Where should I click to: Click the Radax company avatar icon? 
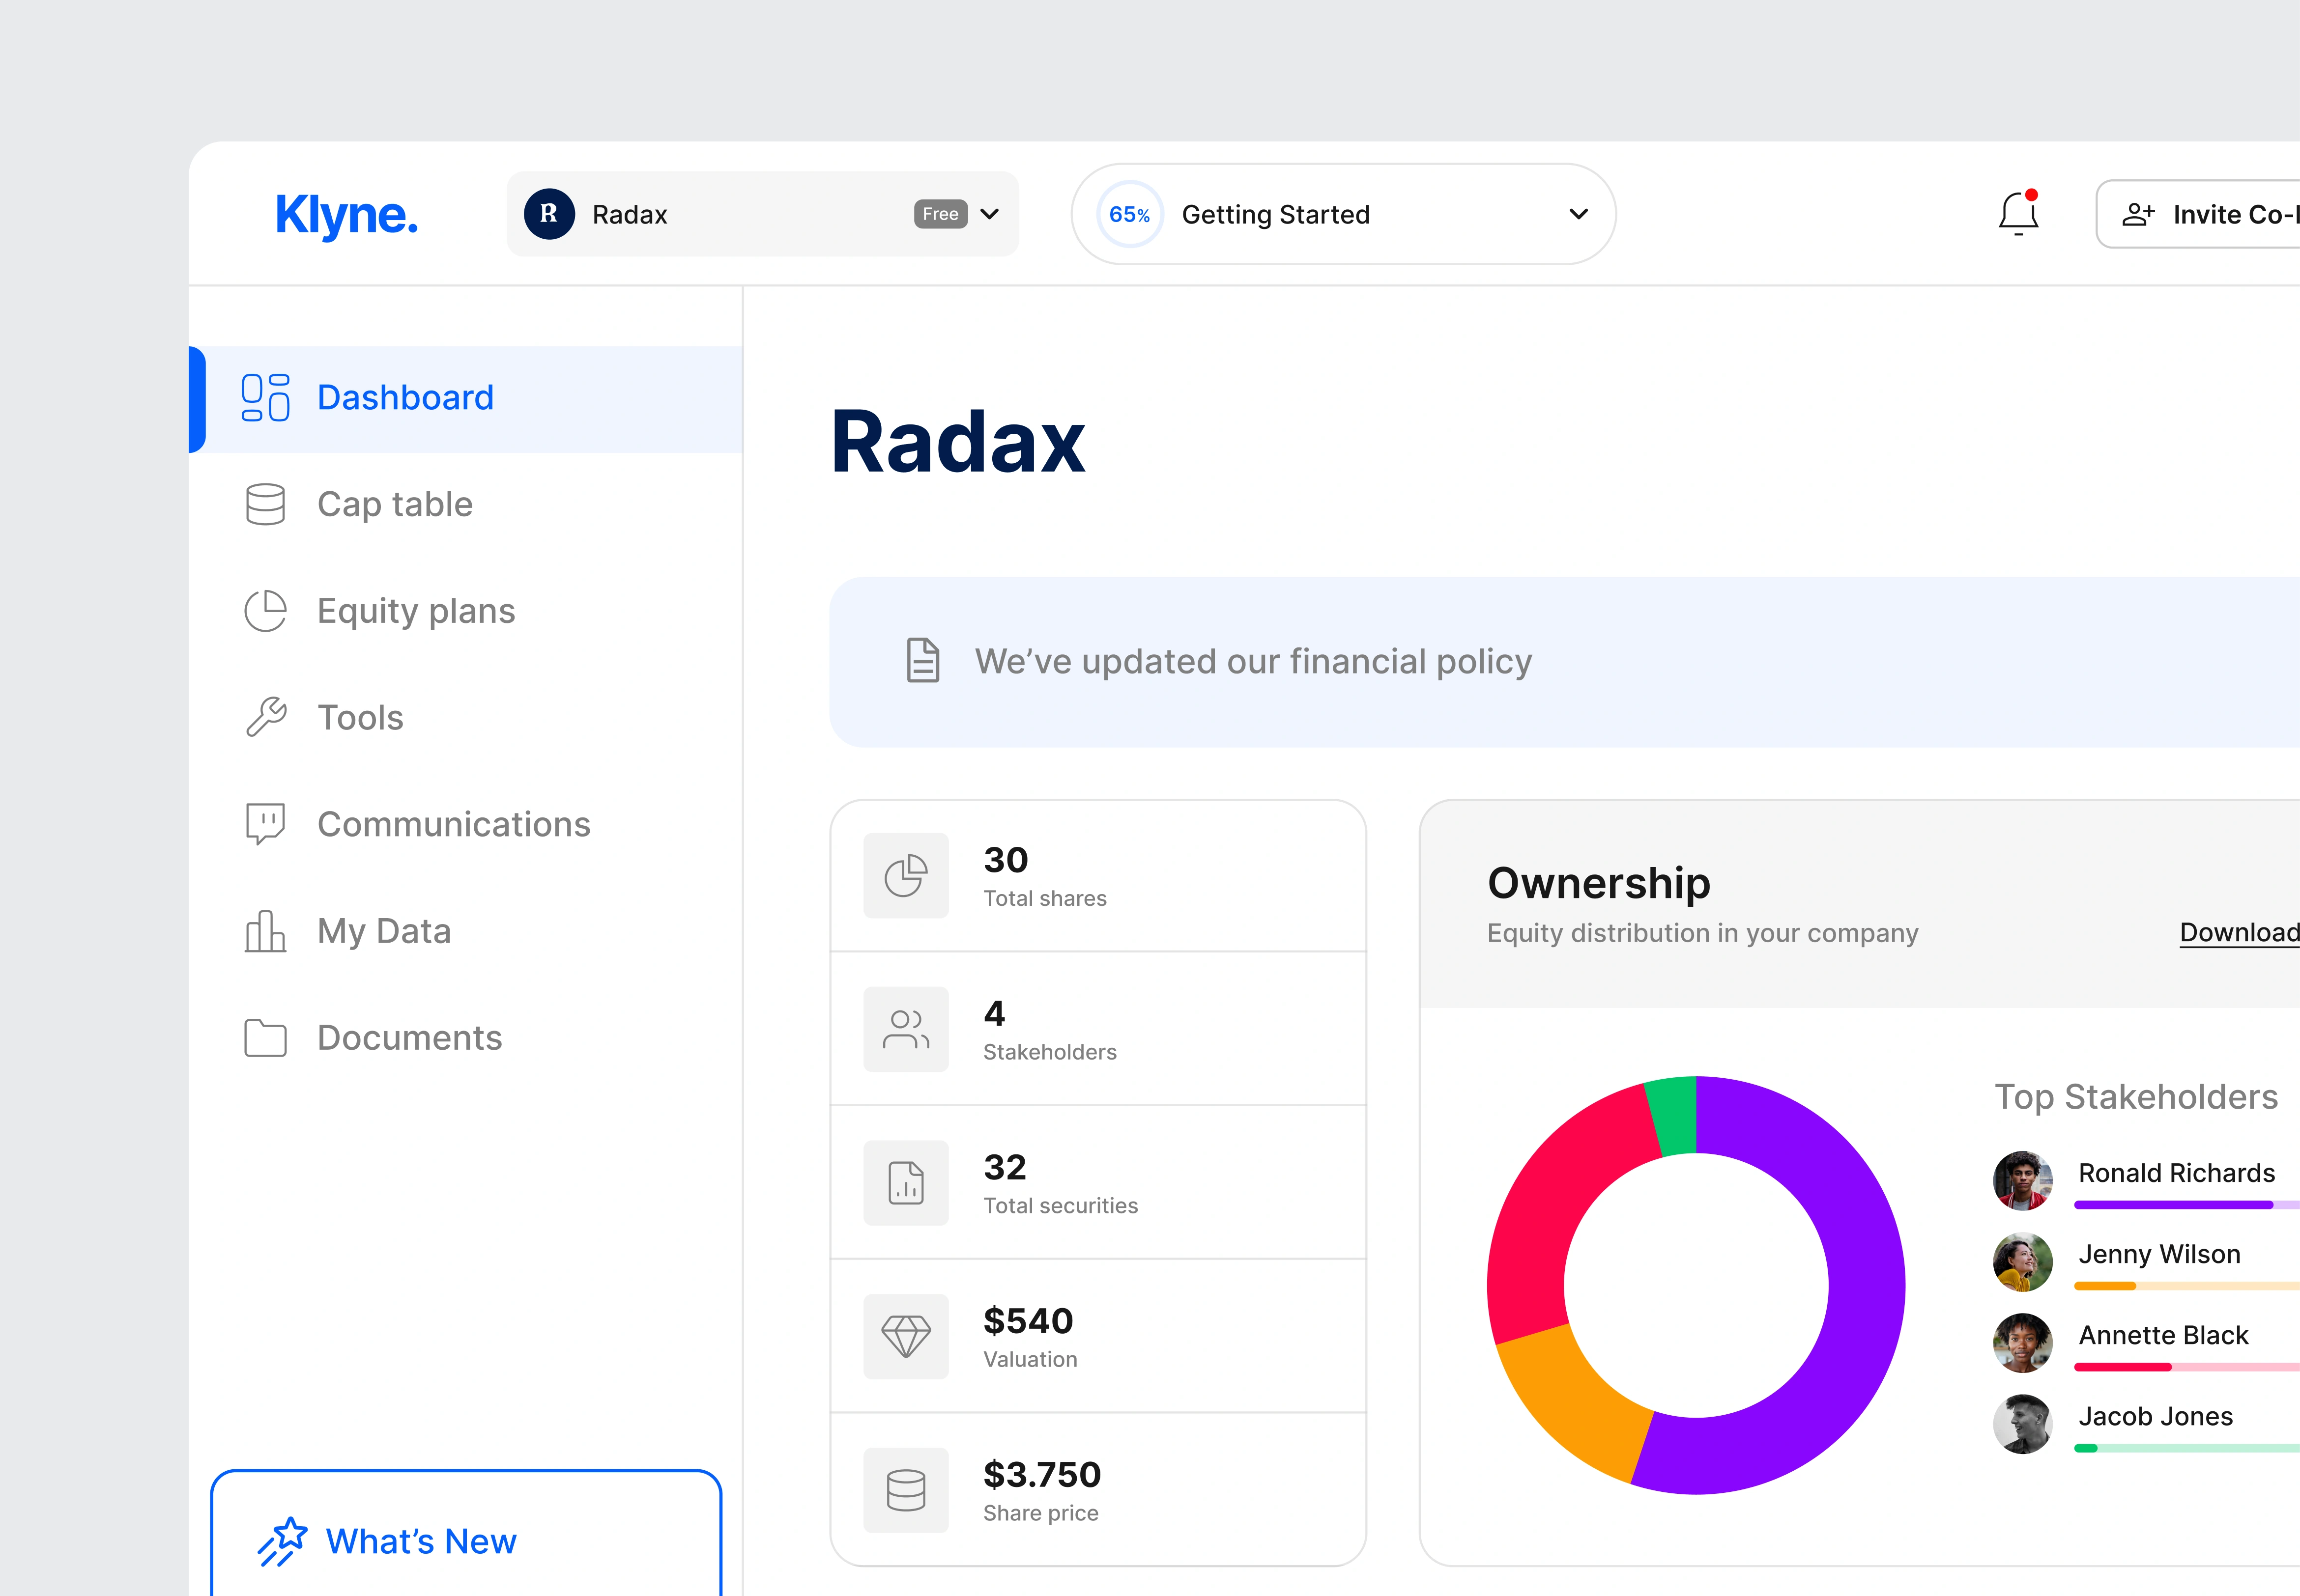[549, 214]
